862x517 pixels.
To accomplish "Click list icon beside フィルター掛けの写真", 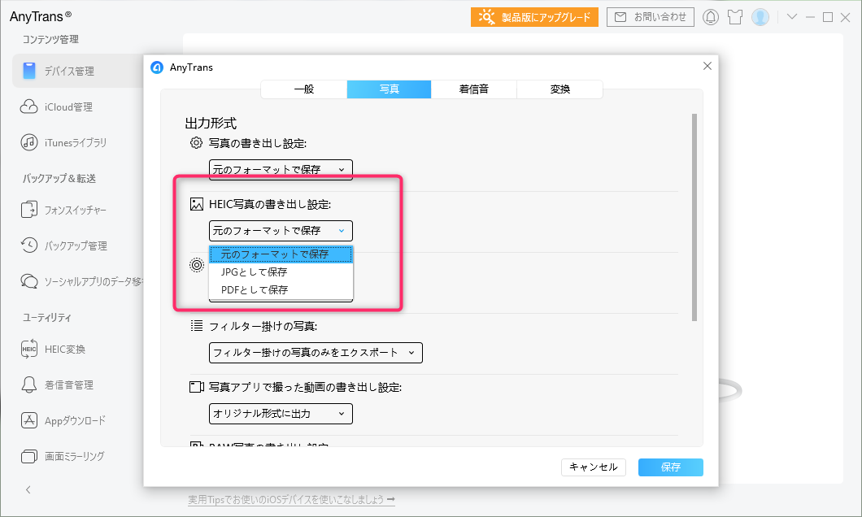I will tap(196, 326).
